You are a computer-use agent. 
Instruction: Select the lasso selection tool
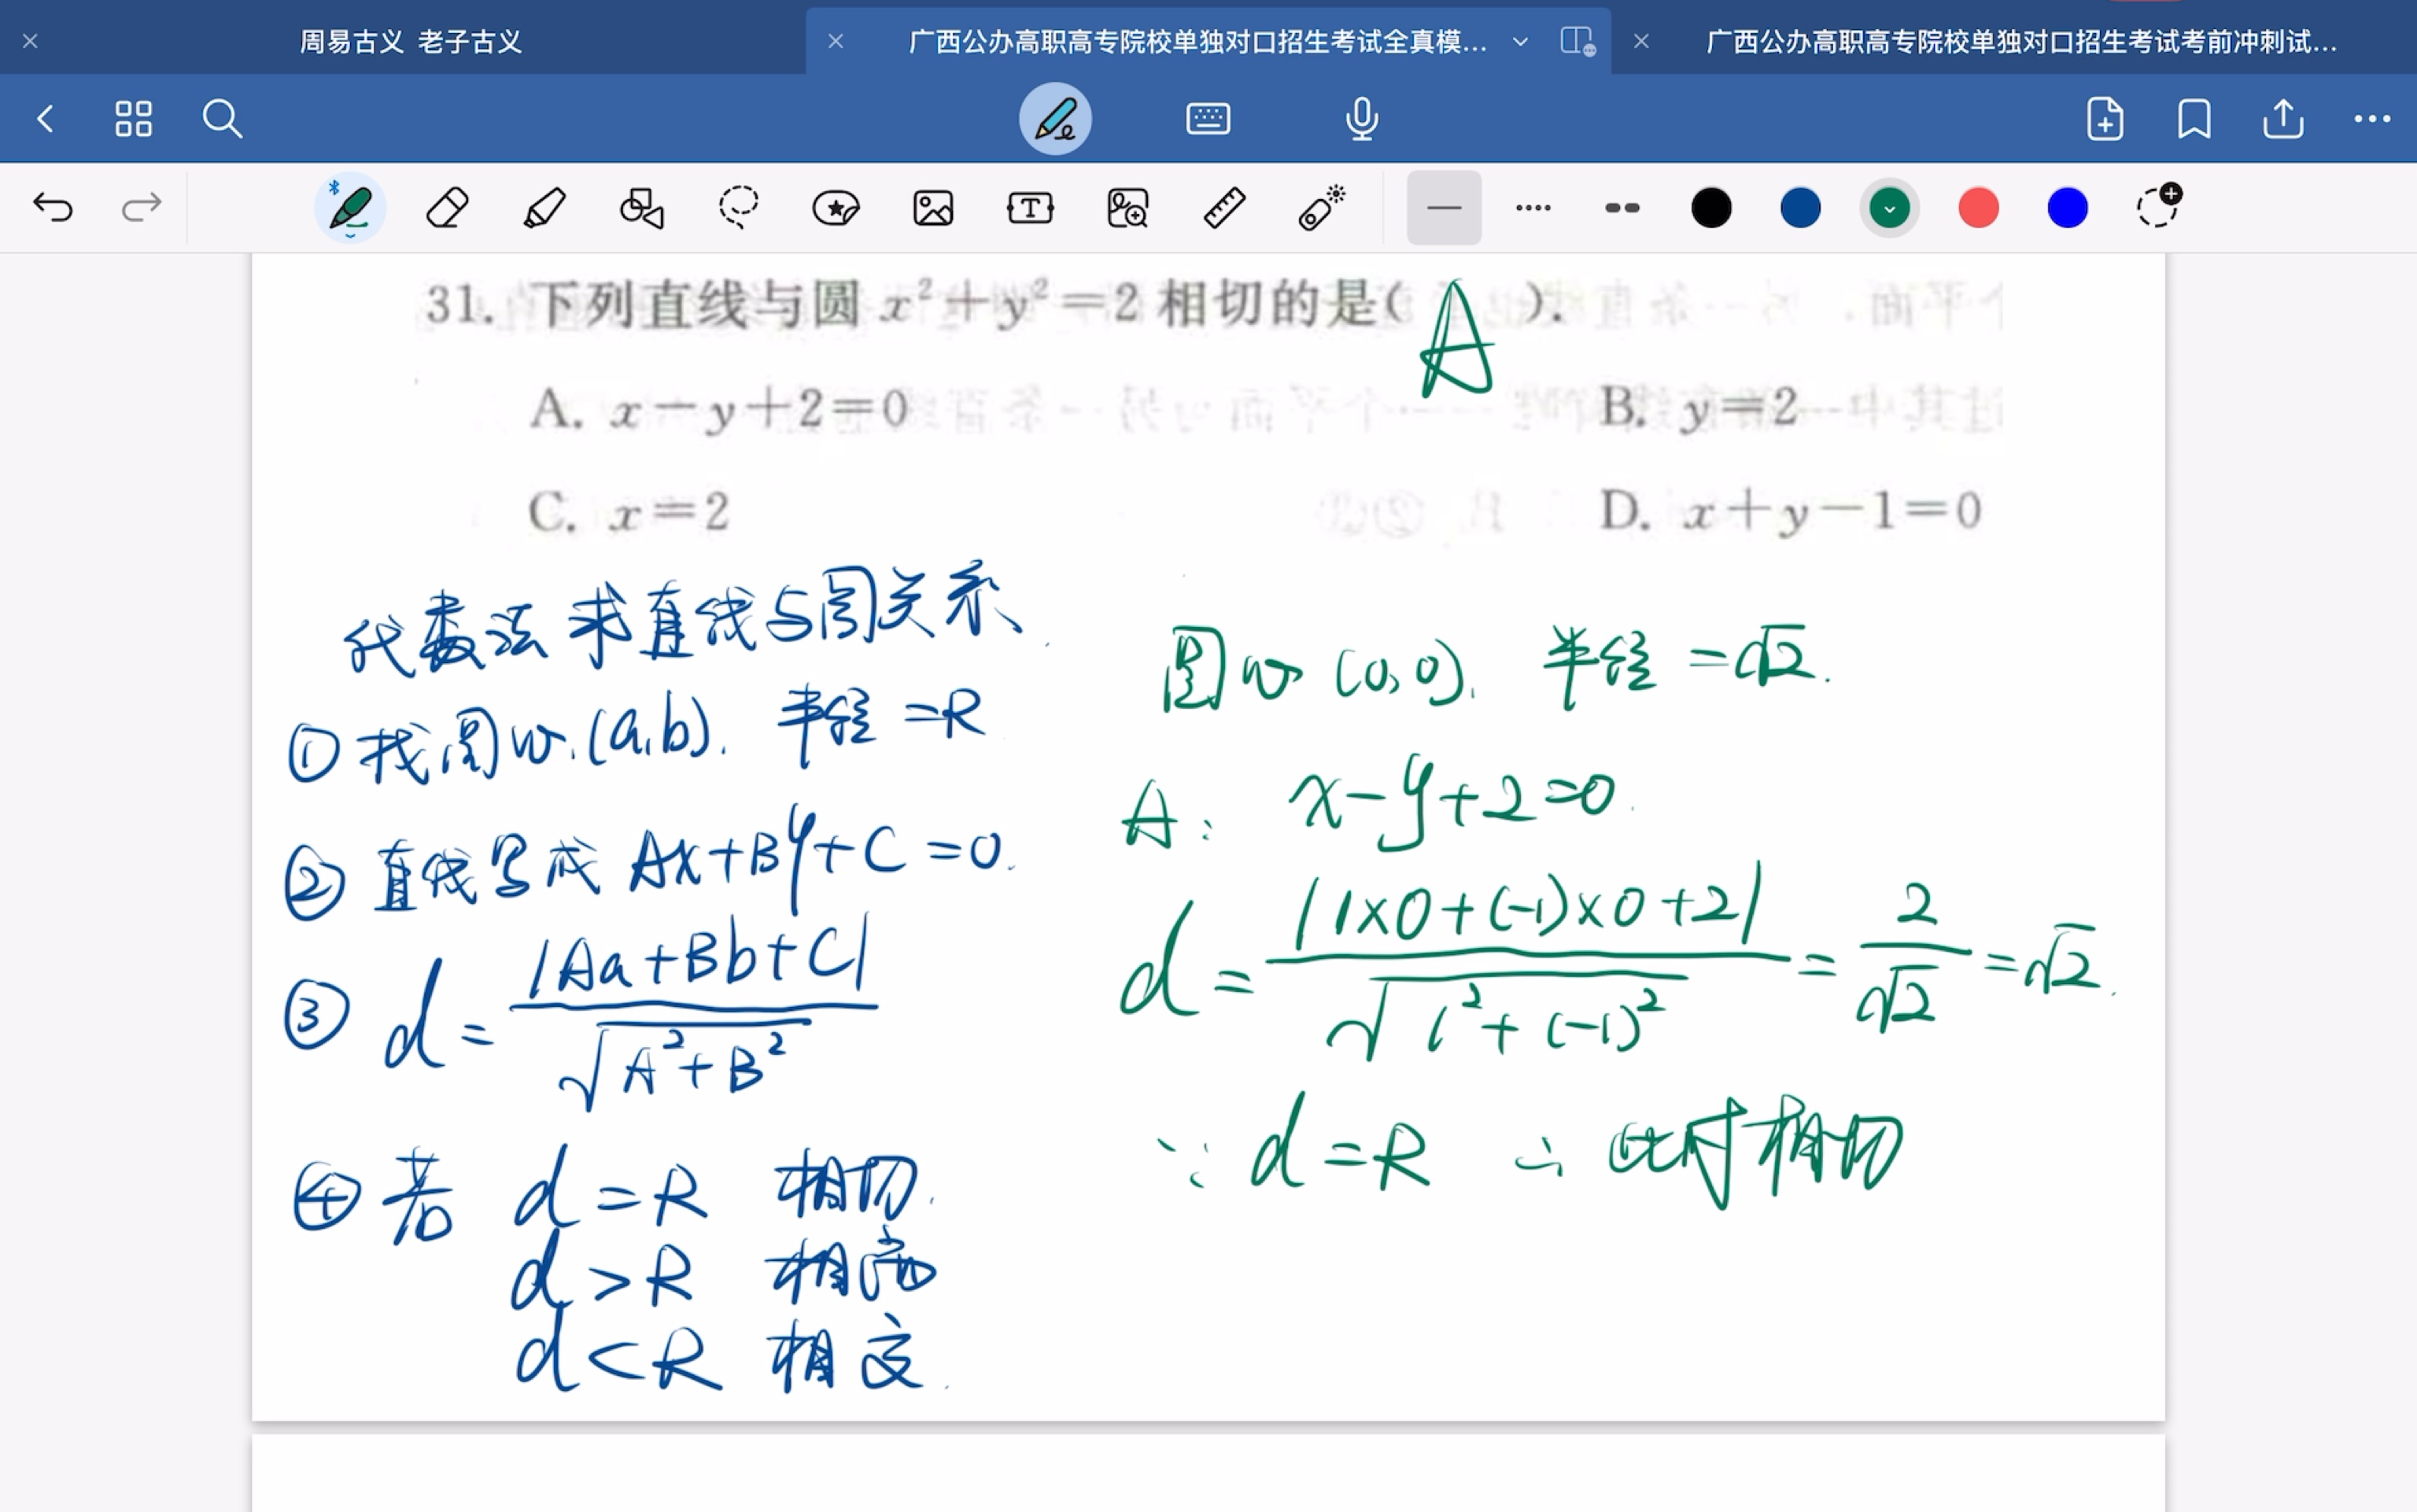pyautogui.click(x=736, y=208)
